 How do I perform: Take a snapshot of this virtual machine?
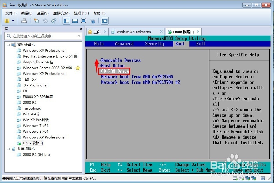tap(36, 21)
